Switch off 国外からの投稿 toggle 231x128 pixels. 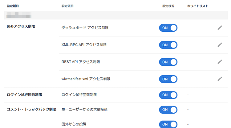(168, 124)
